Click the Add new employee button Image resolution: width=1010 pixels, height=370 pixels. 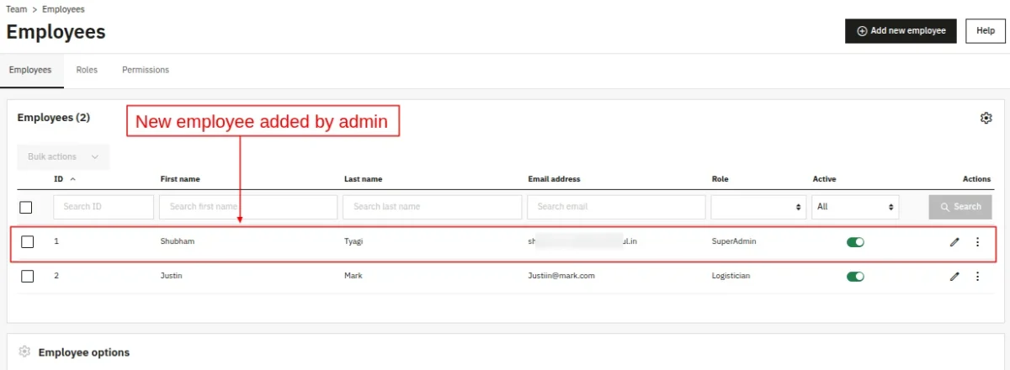point(901,31)
